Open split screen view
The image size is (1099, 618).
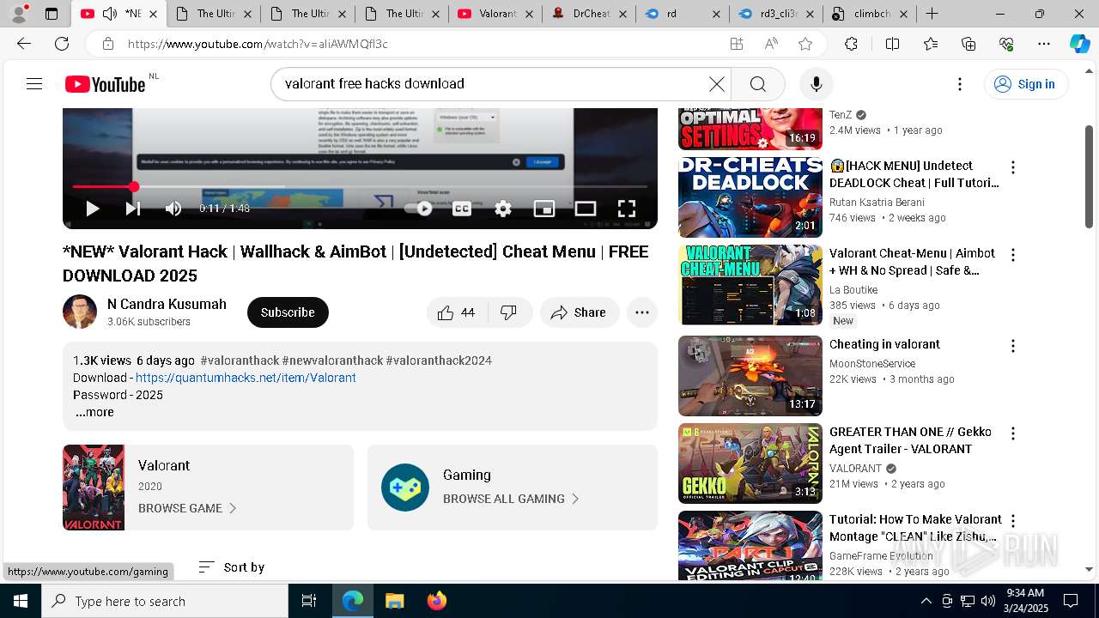coord(892,44)
